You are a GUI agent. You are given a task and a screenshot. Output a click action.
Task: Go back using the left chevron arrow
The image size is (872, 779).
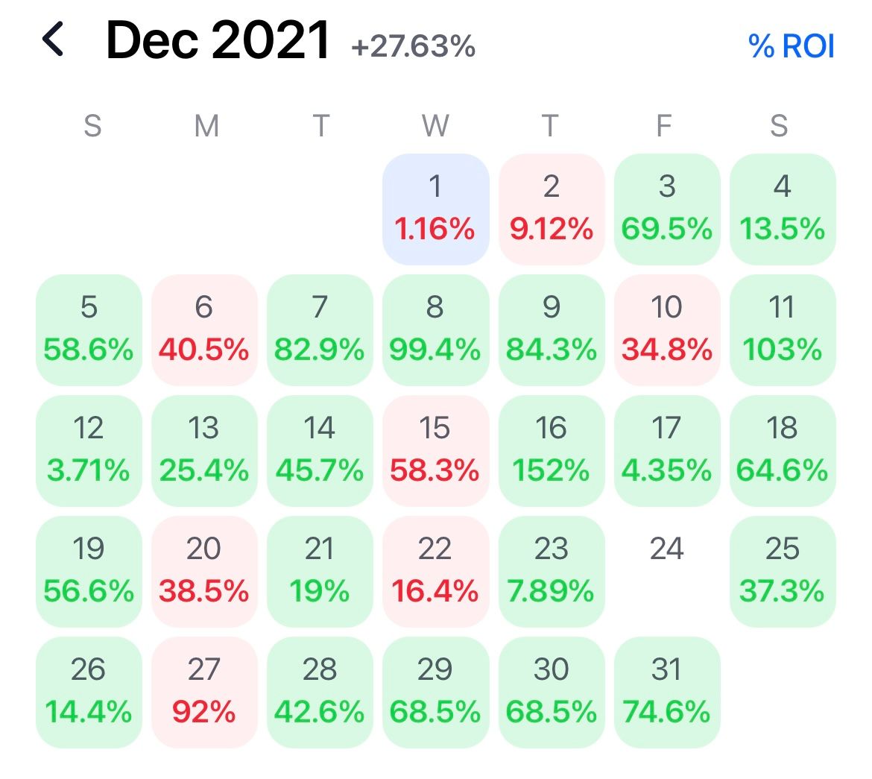pyautogui.click(x=53, y=40)
